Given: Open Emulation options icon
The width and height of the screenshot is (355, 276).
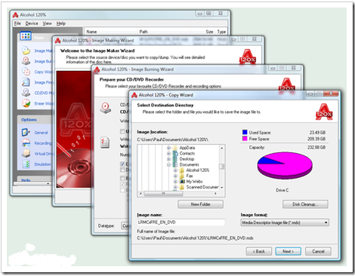Looking at the screenshot, I should coord(26,164).
